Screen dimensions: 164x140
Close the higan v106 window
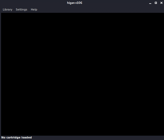coord(161,3)
